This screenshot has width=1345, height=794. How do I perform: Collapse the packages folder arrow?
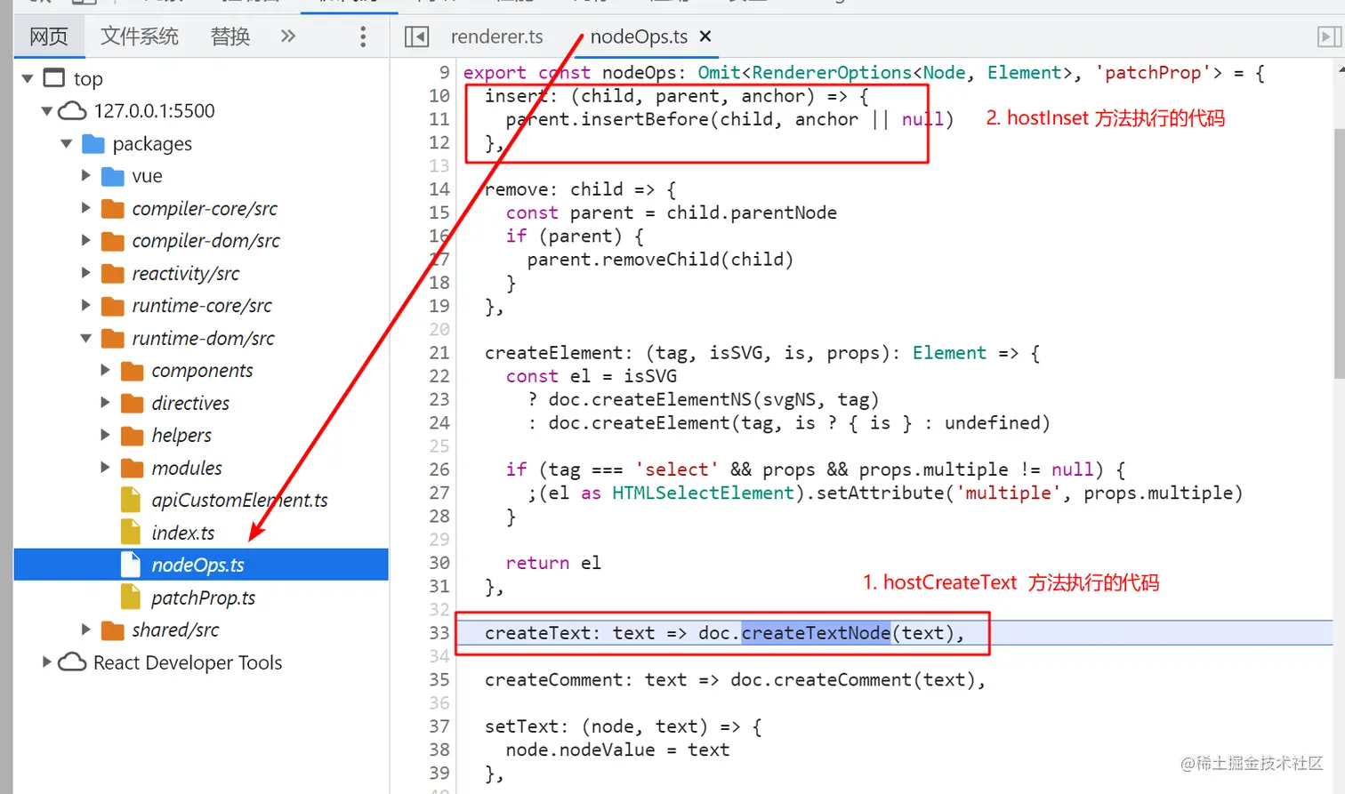point(67,143)
